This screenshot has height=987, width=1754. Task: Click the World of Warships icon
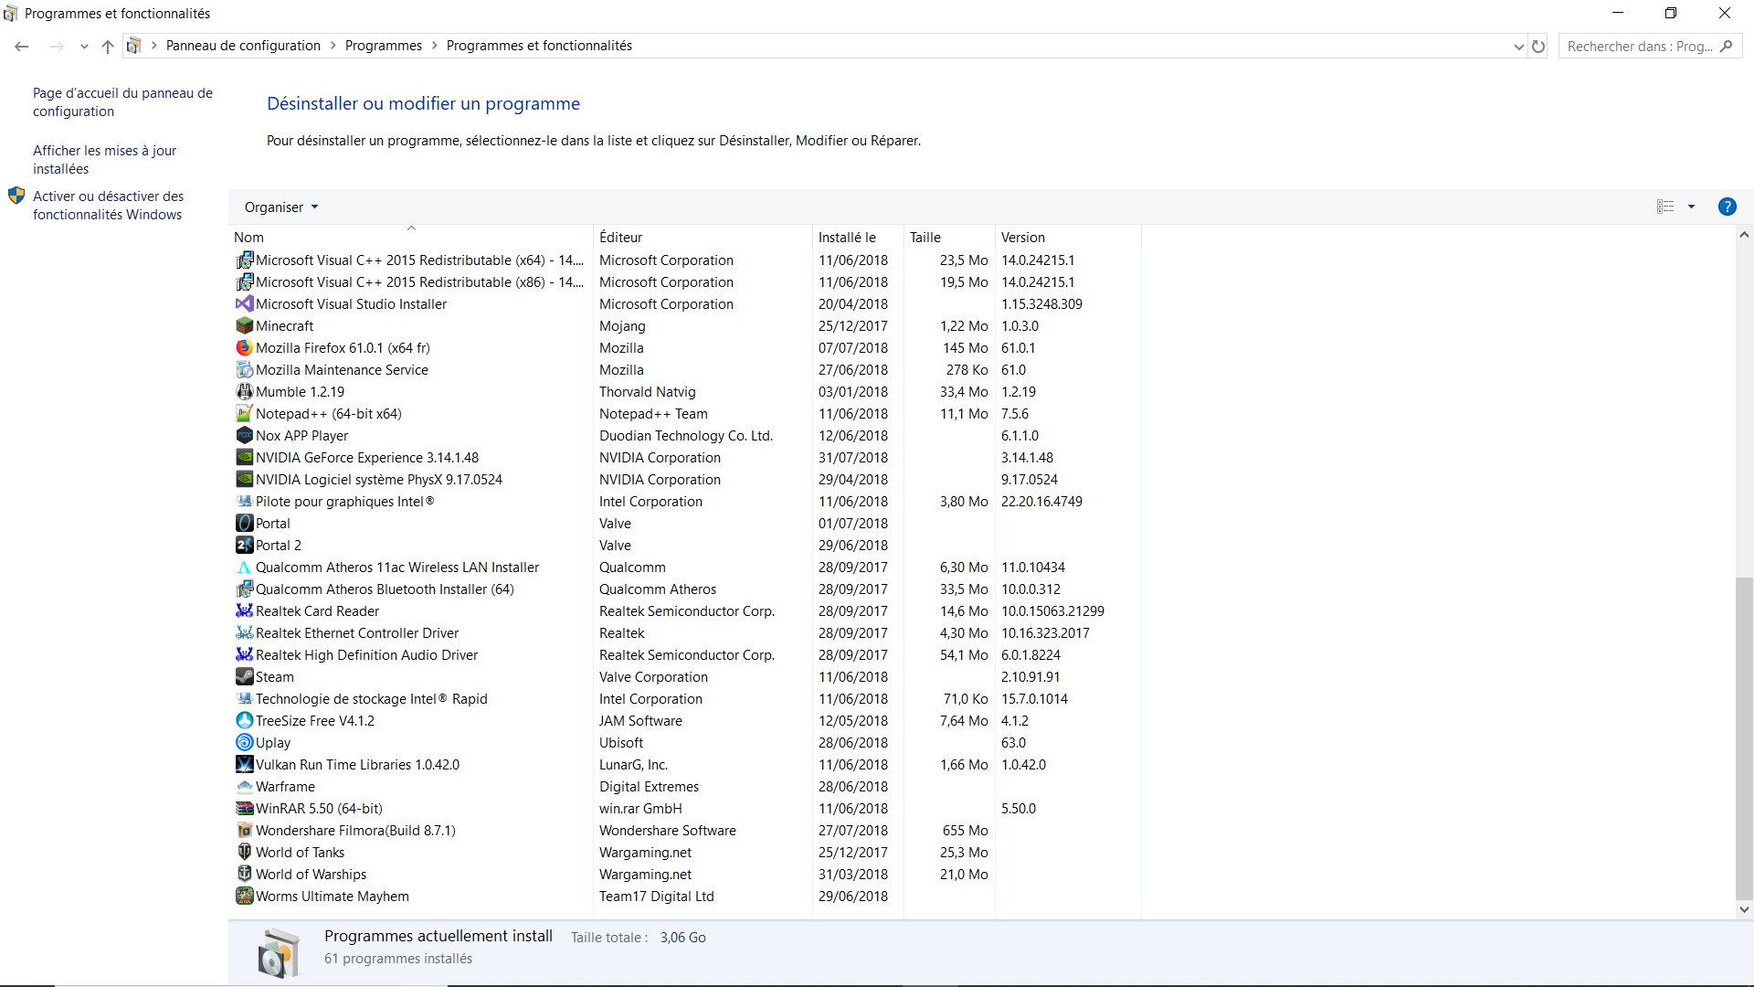pos(244,875)
